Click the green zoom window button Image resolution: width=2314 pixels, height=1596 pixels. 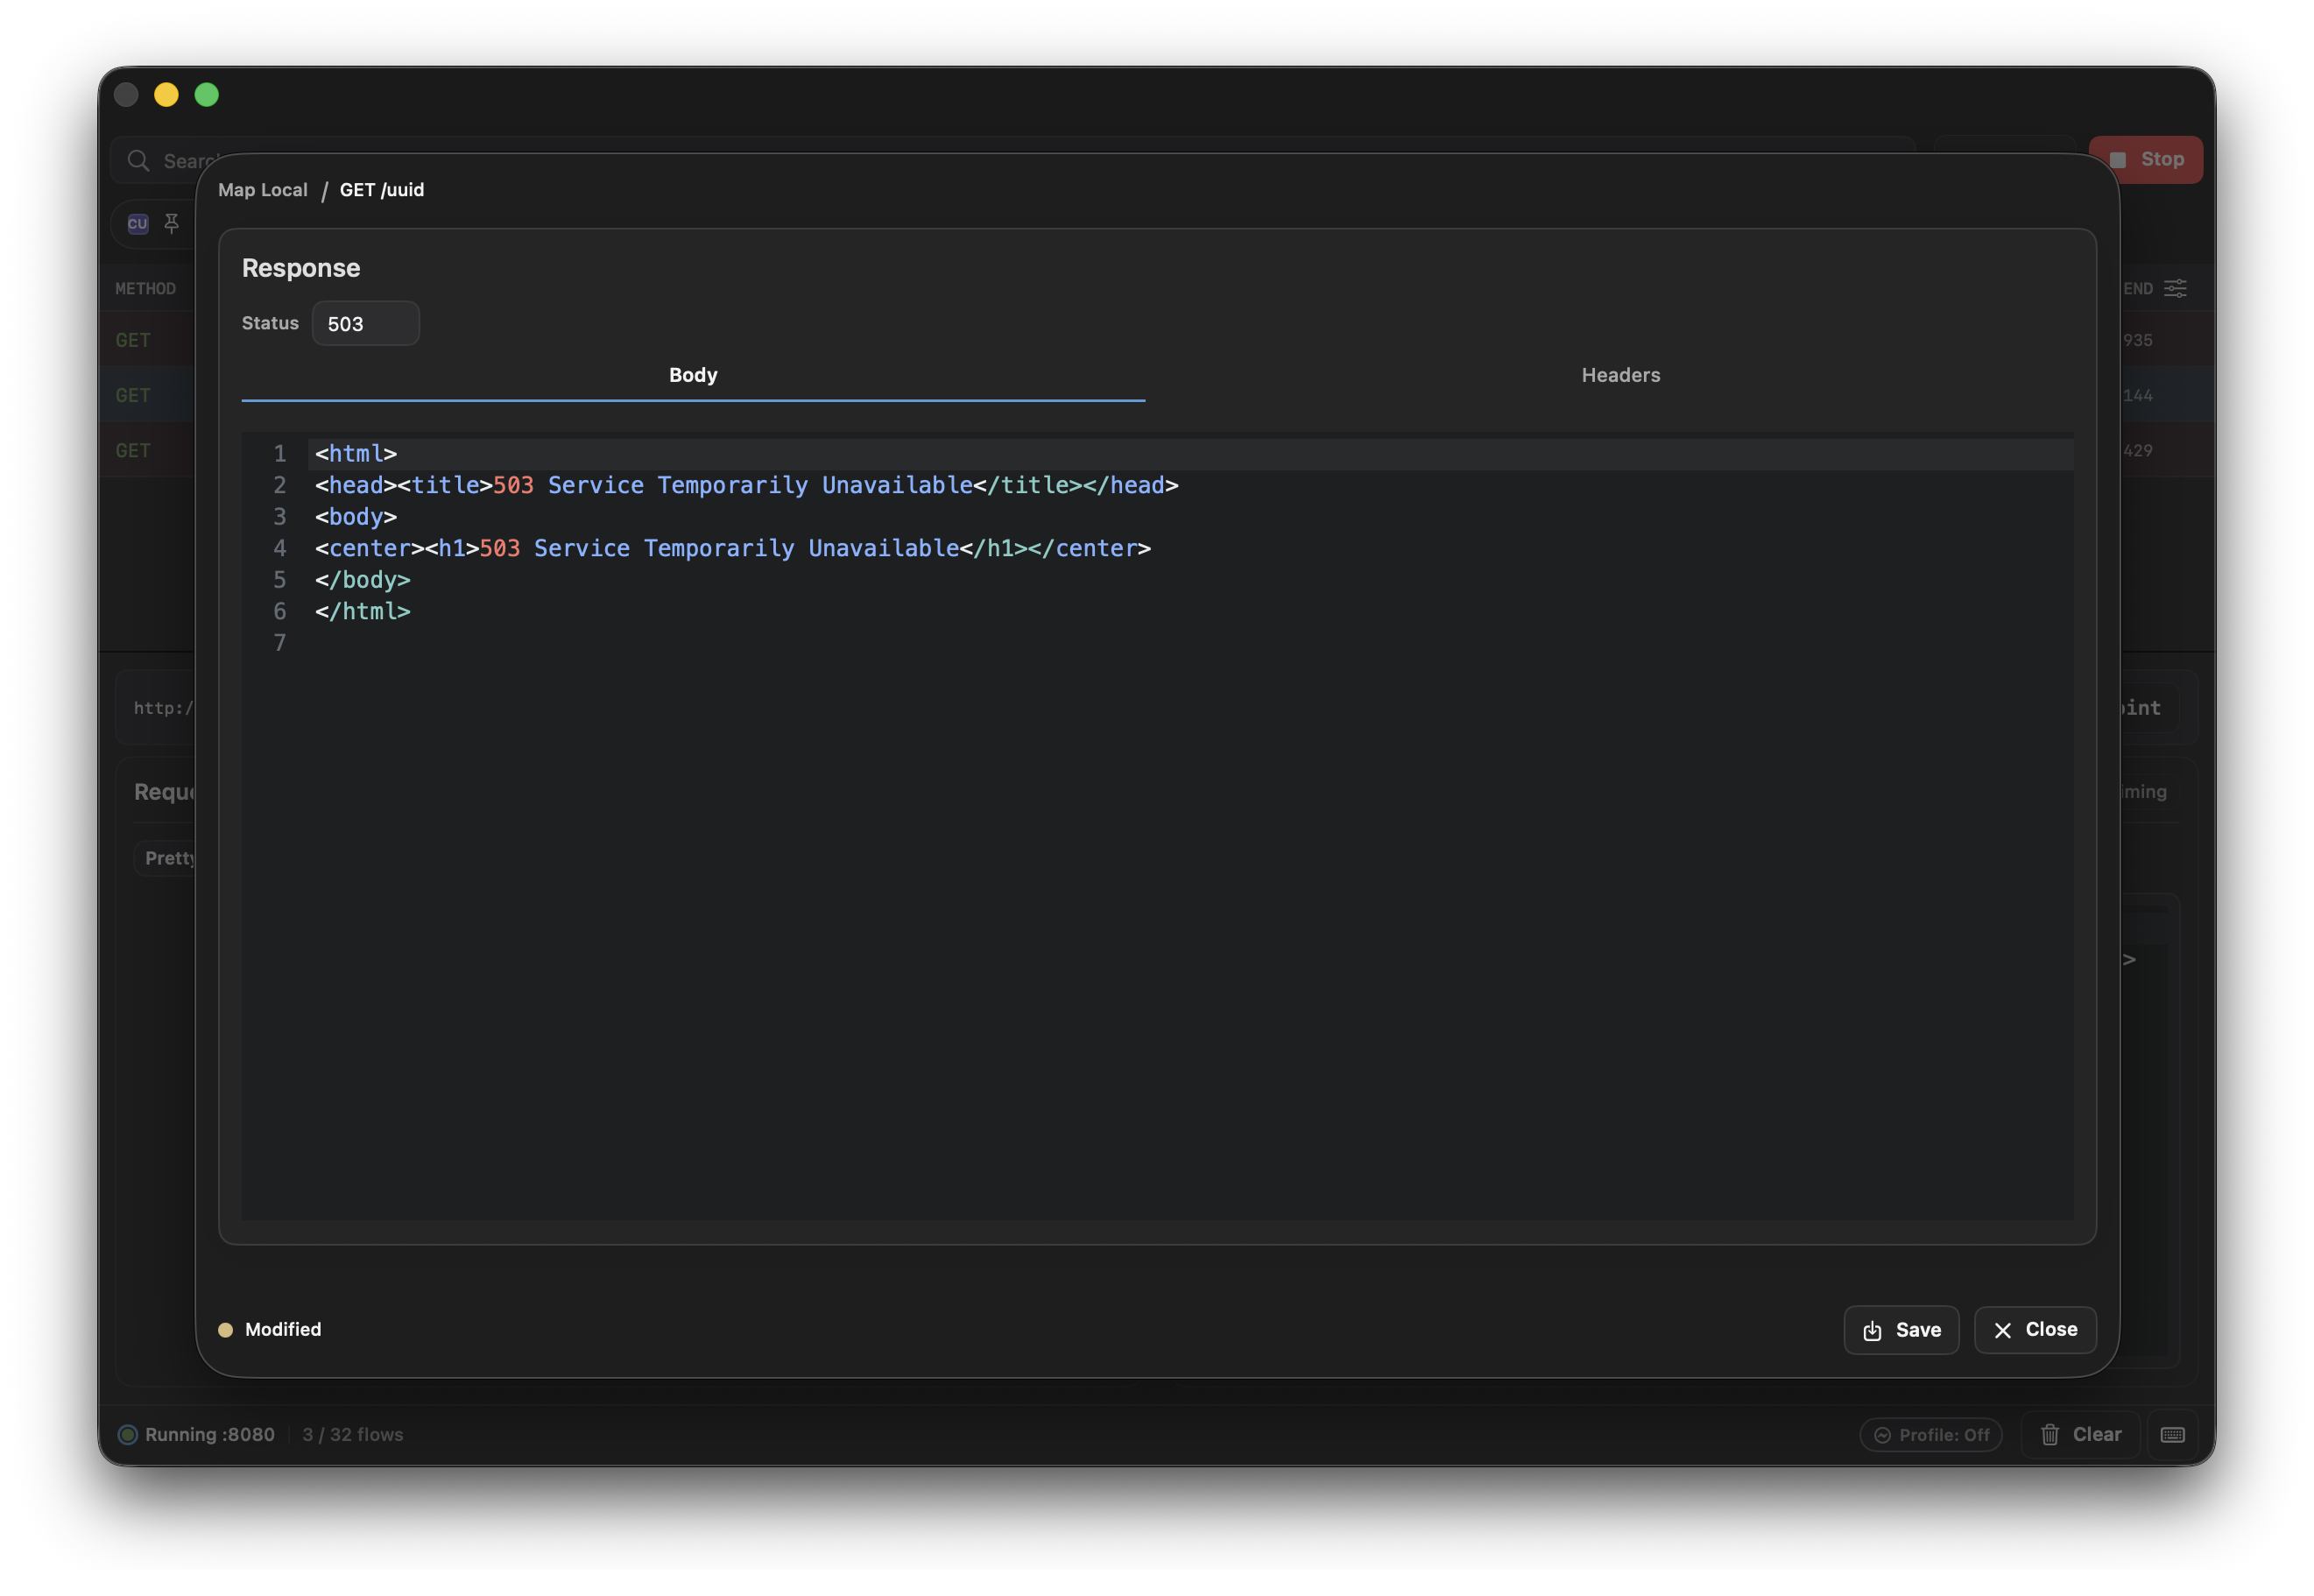207,95
